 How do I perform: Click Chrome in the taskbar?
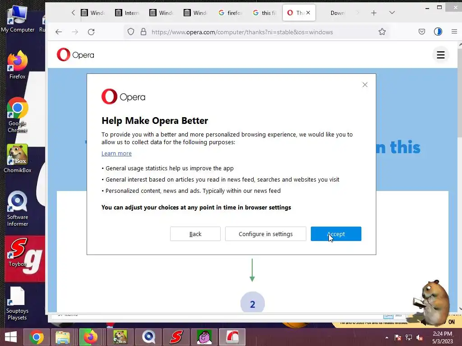[37, 337]
